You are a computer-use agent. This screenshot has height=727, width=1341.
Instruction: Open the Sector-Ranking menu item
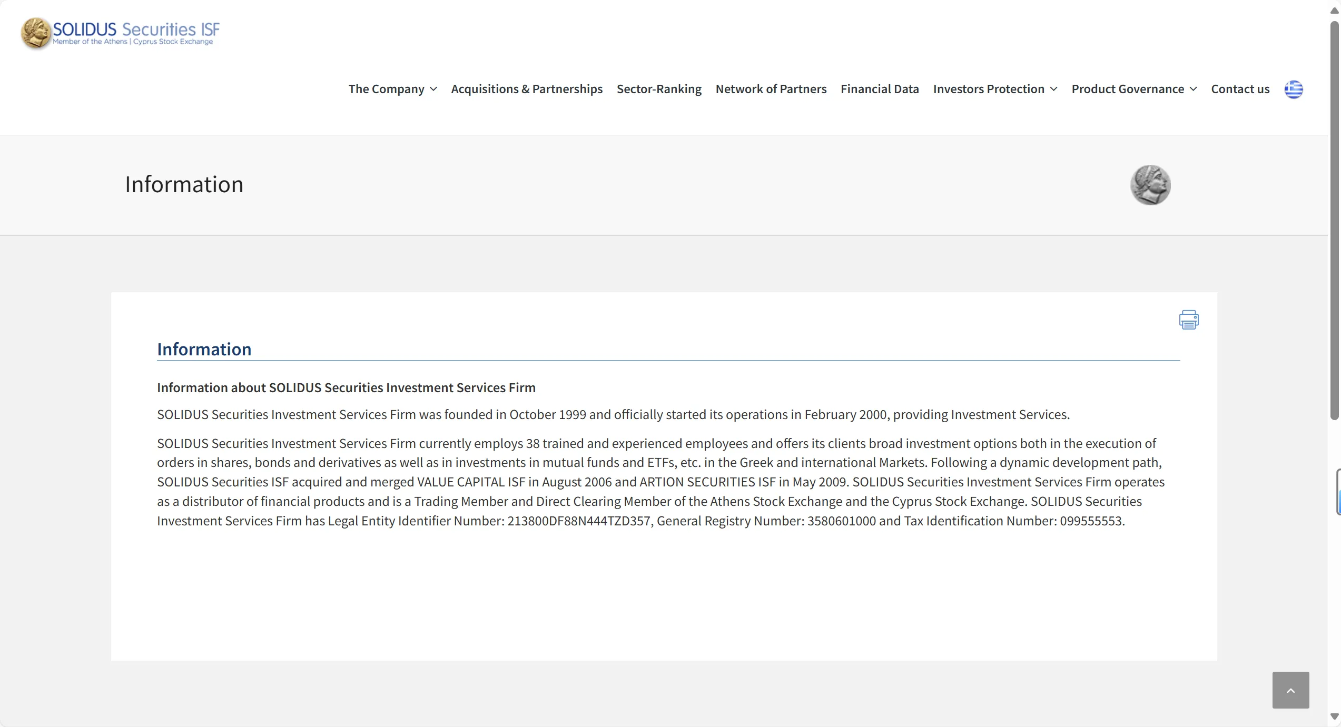pos(659,89)
